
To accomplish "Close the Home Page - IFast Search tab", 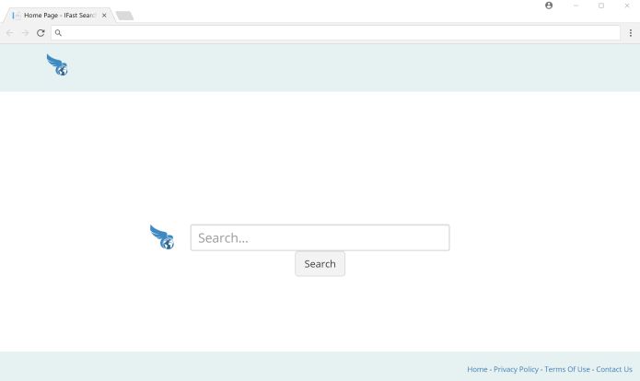I will [x=104, y=15].
